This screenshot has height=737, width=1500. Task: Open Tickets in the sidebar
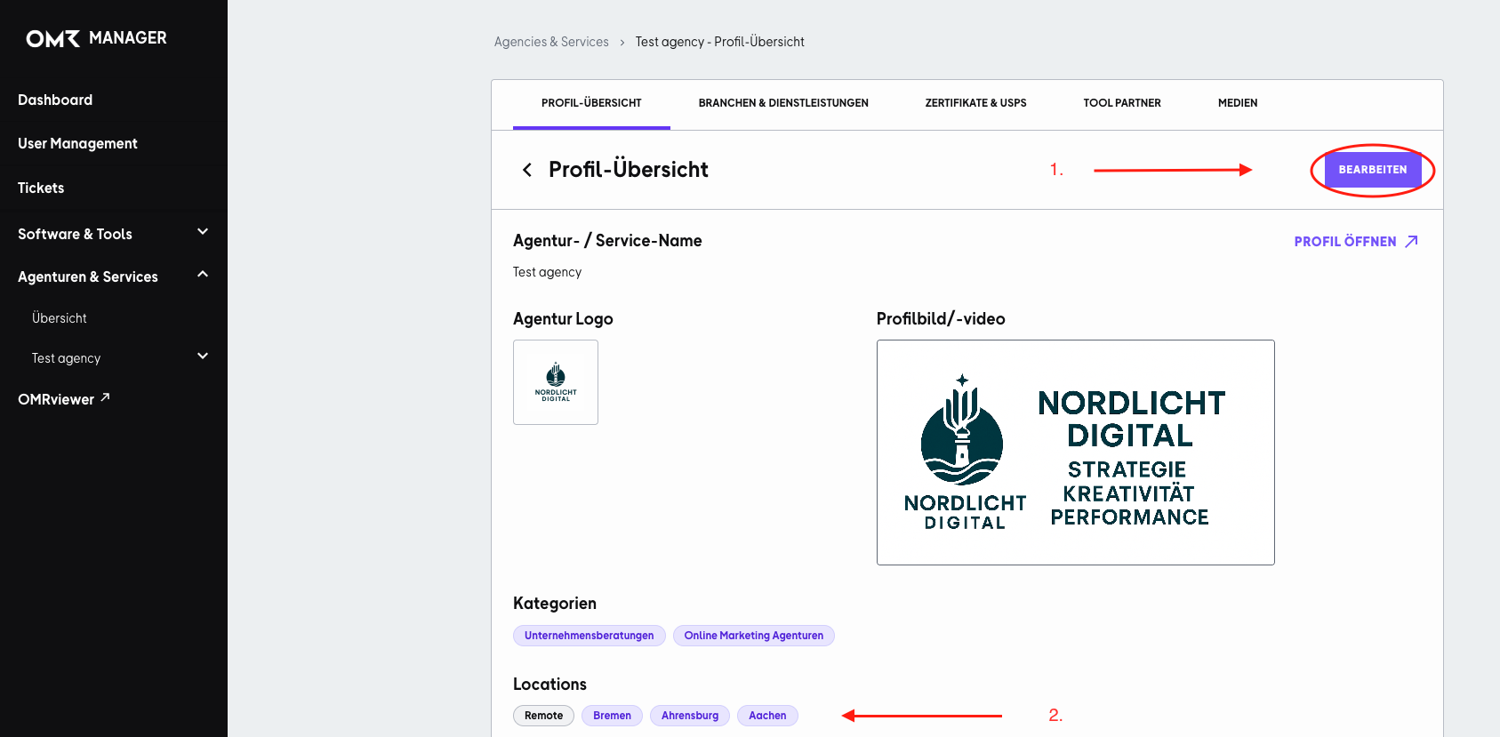click(41, 188)
